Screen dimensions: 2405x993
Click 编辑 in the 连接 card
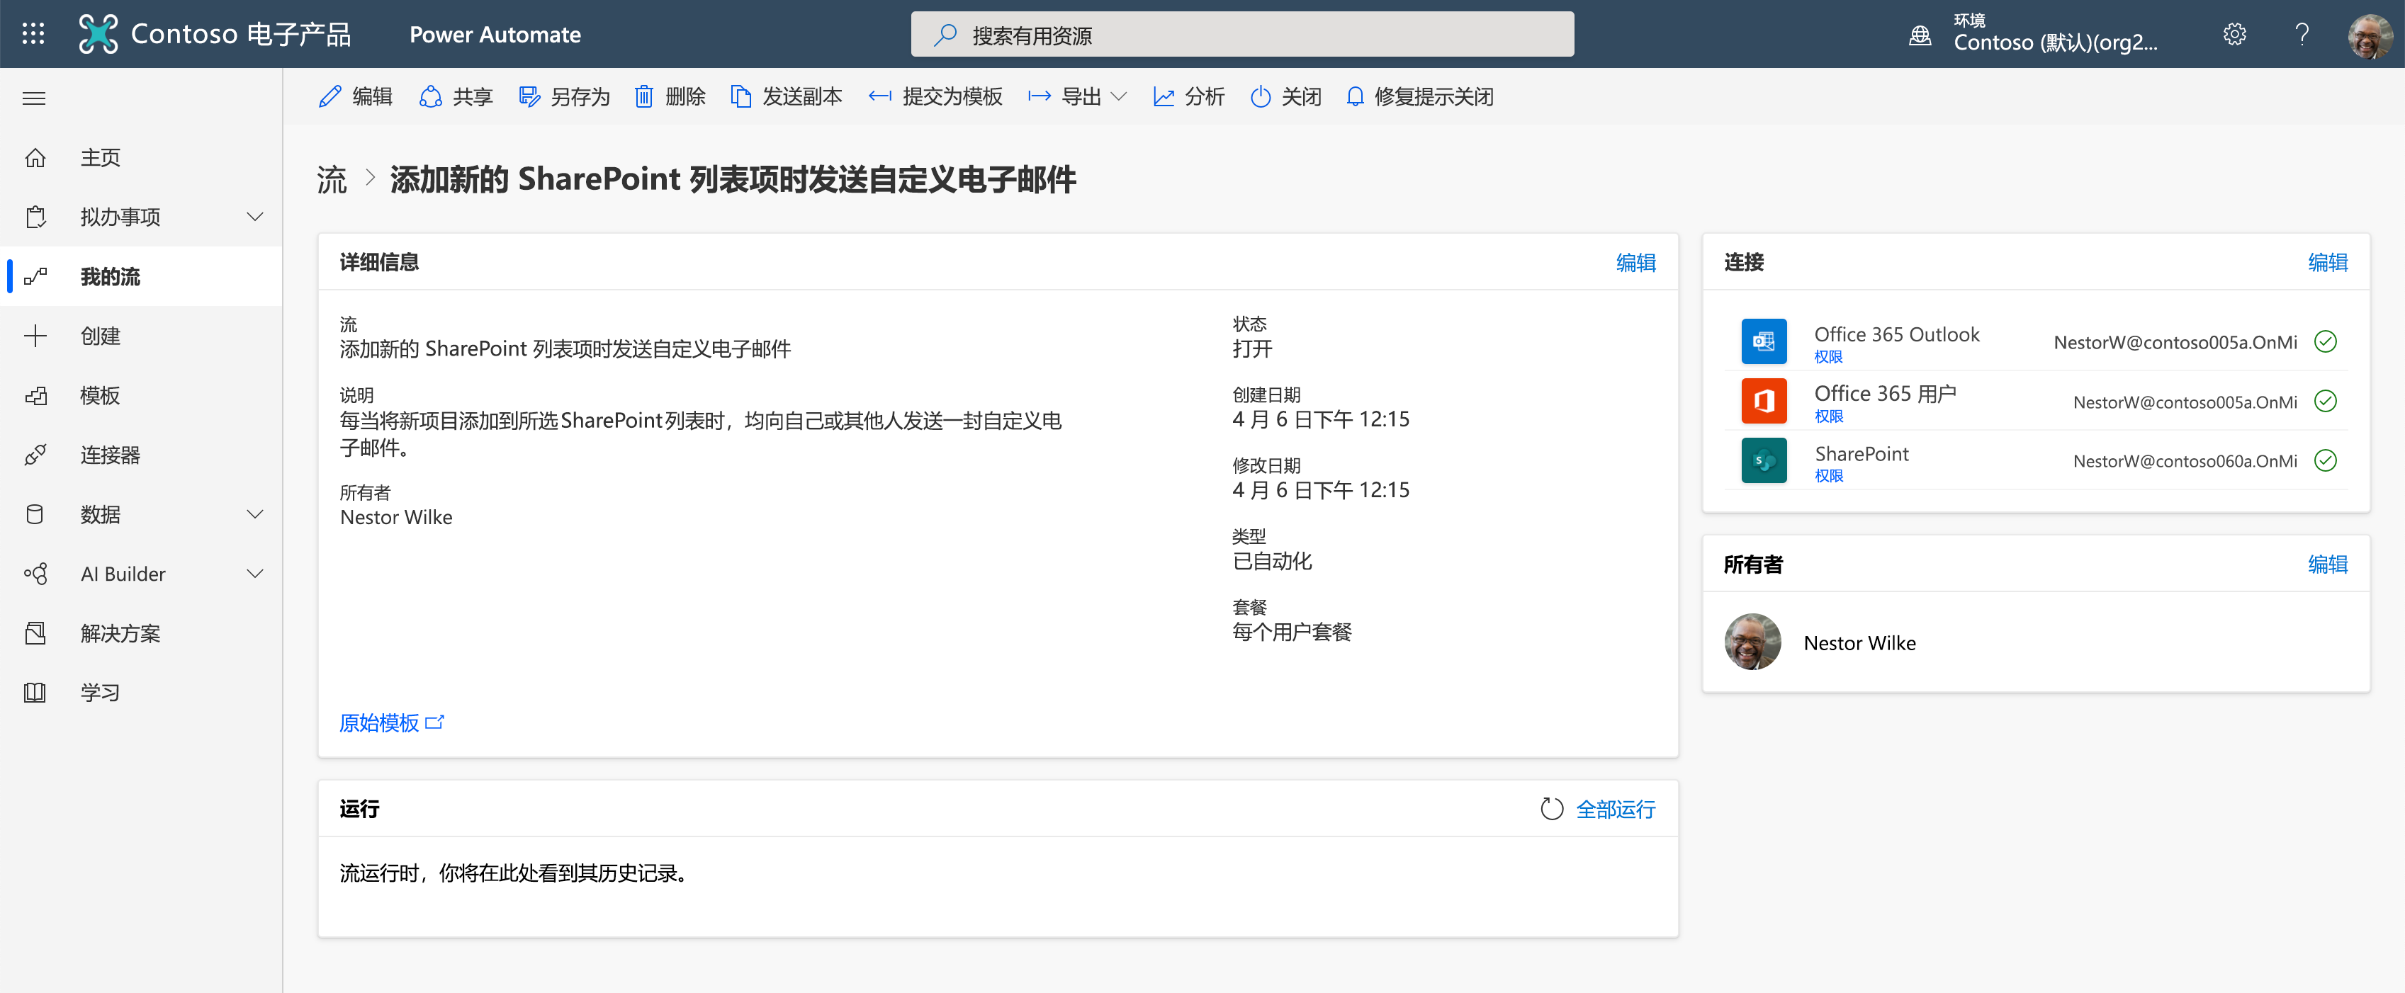[2328, 263]
